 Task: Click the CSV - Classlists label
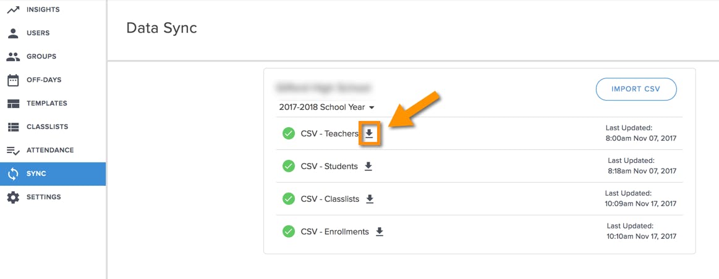[330, 199]
